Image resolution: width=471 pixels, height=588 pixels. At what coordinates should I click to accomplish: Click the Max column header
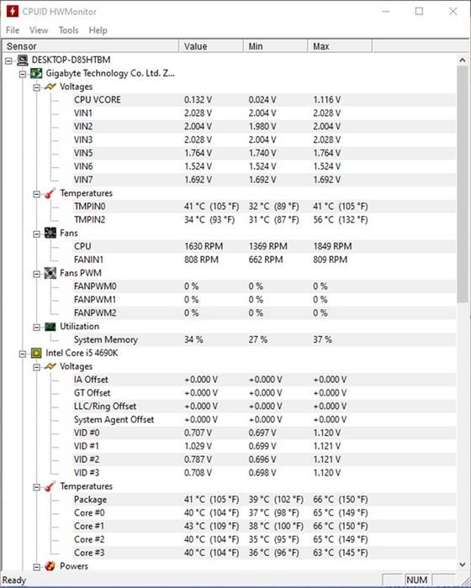[340, 46]
